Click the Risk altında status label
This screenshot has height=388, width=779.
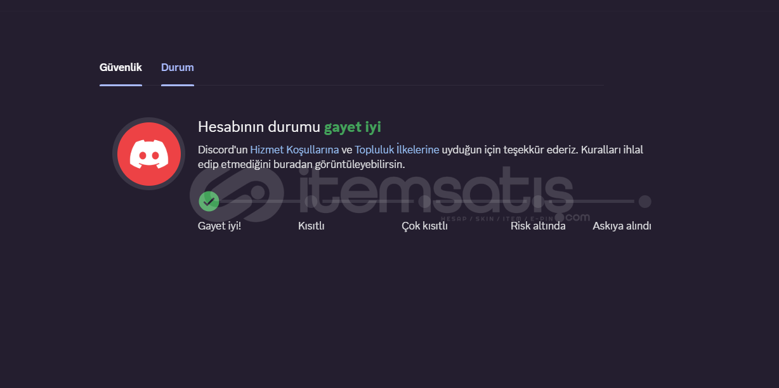coord(538,226)
